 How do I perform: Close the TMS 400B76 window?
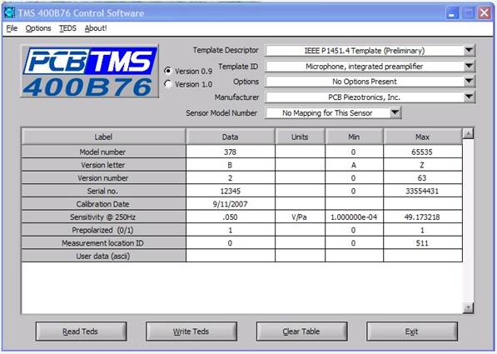tap(485, 13)
